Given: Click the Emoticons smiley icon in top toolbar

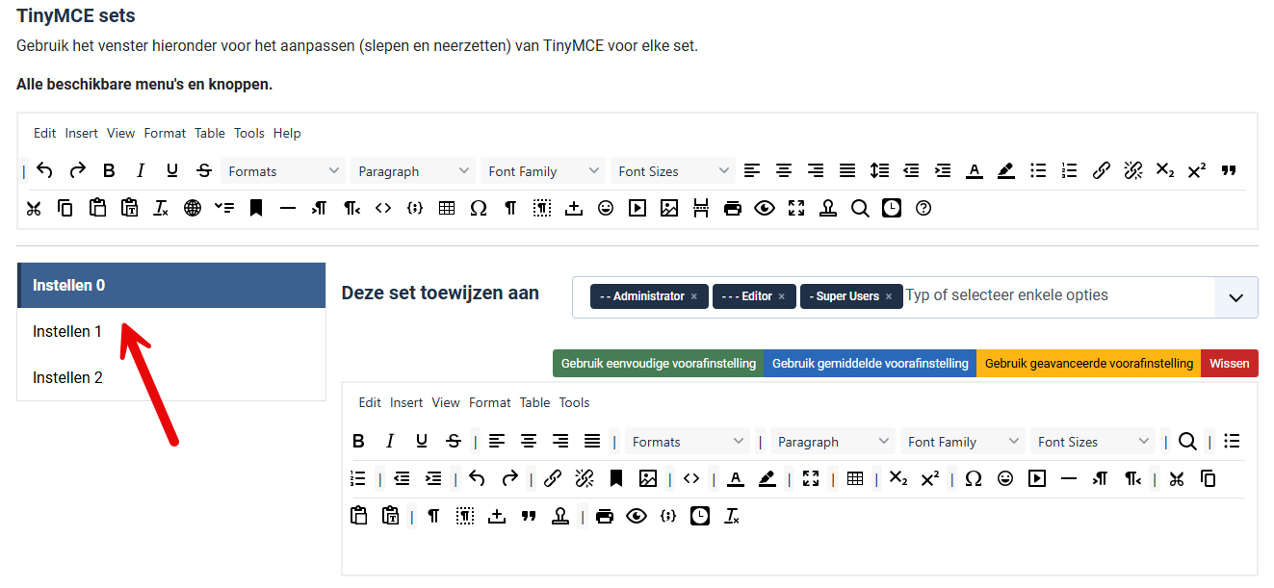Looking at the screenshot, I should pyautogui.click(x=605, y=208).
